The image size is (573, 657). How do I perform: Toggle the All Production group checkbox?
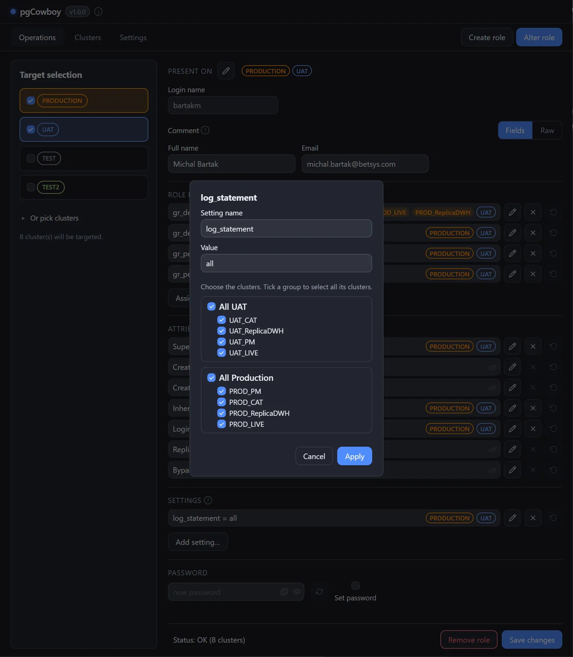[211, 378]
